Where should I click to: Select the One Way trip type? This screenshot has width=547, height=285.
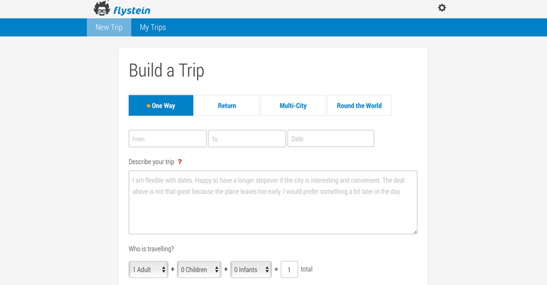pos(161,105)
